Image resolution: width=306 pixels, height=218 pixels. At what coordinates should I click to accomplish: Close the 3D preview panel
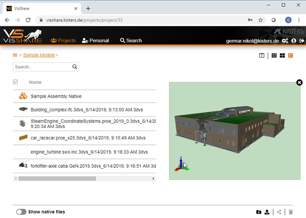tap(299, 82)
